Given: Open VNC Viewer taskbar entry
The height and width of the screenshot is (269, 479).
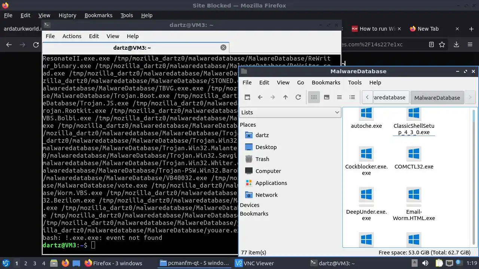Looking at the screenshot, I should [x=254, y=263].
